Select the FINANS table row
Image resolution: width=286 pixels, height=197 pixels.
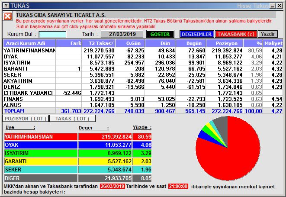143,99
